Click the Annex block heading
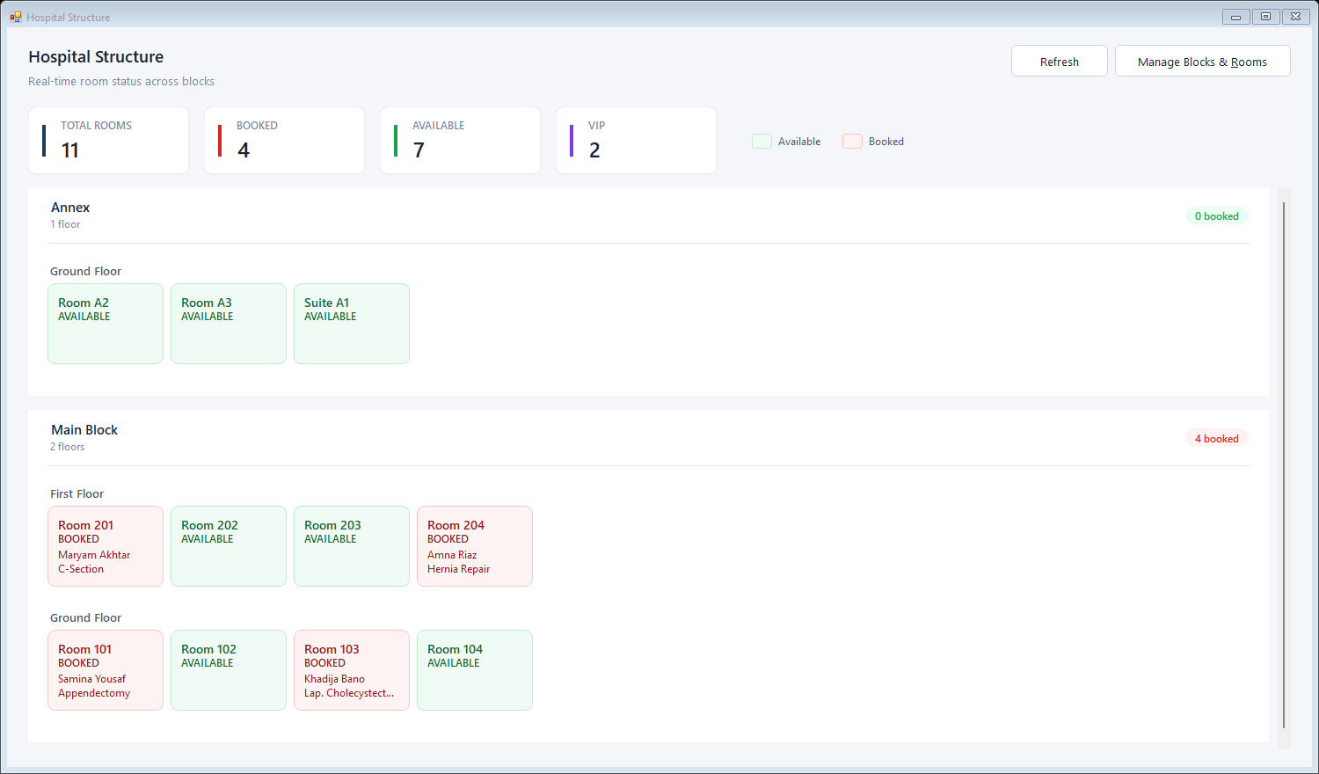 point(70,208)
